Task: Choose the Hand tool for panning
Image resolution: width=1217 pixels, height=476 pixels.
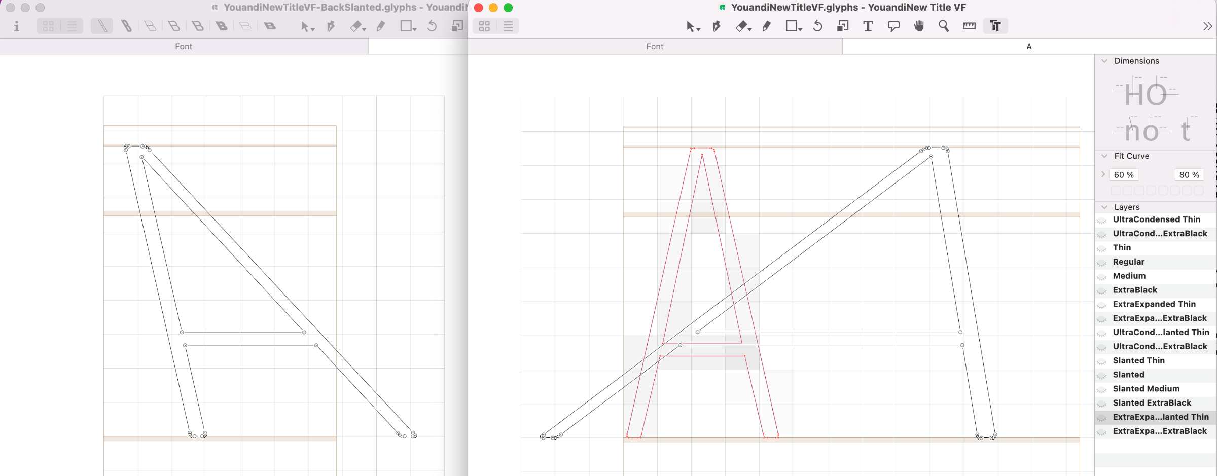Action: (918, 26)
